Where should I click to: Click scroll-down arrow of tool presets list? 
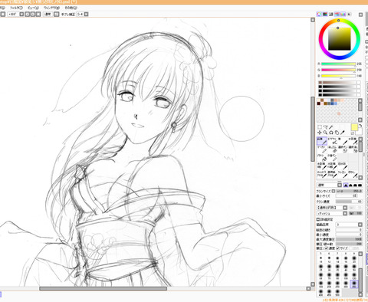[x=360, y=177]
